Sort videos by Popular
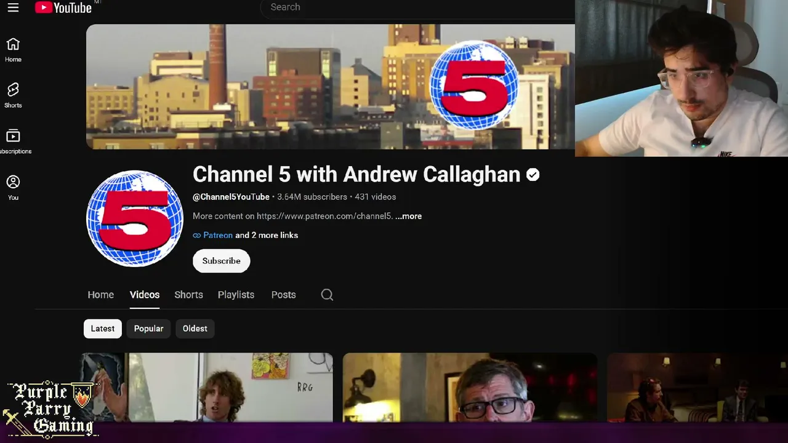 [148, 329]
